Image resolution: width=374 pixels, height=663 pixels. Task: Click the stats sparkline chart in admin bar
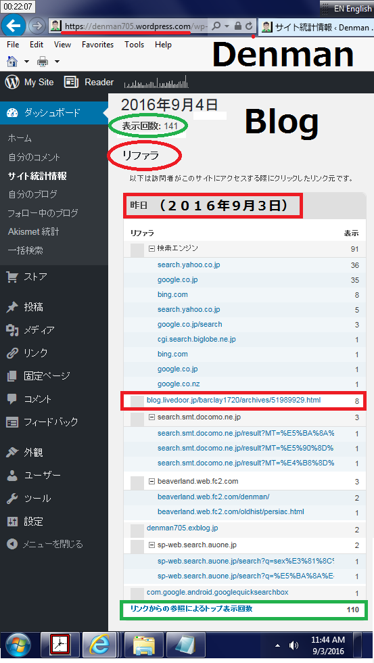click(x=156, y=82)
